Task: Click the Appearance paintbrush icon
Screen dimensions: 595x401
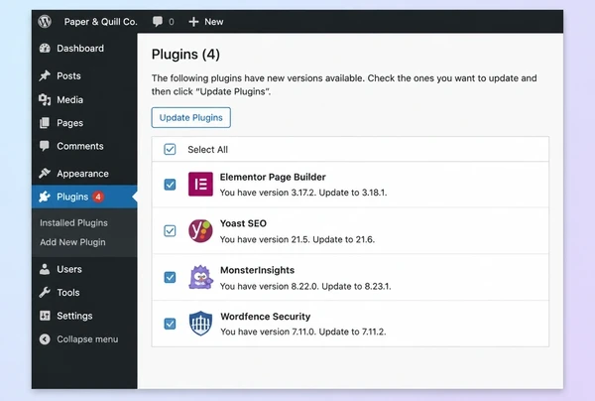Action: (x=45, y=173)
